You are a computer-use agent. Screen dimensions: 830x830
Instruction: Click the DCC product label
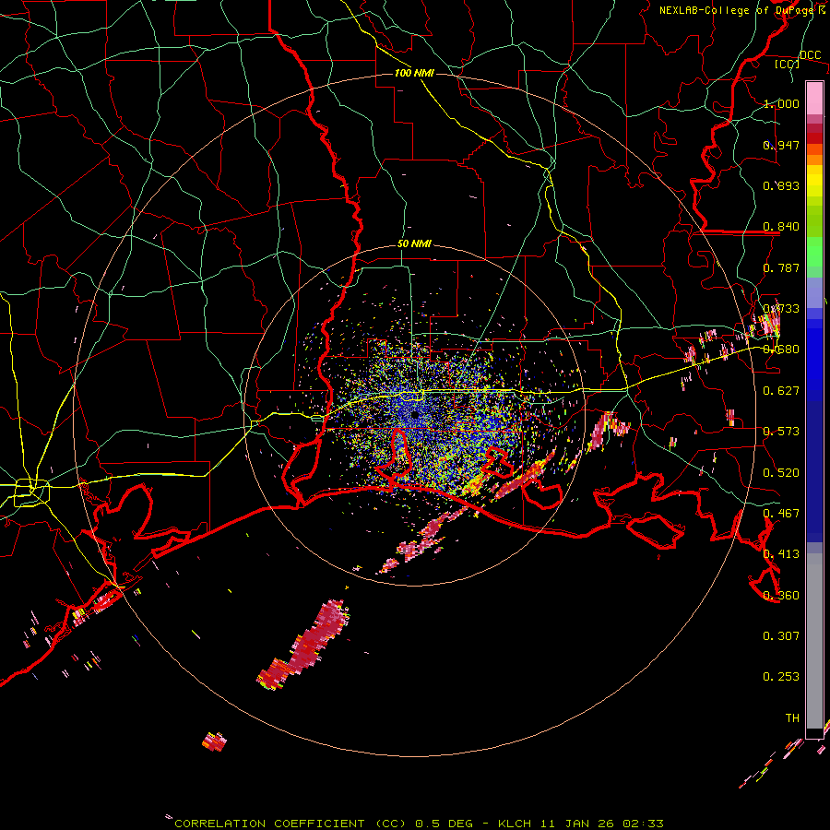coord(810,55)
